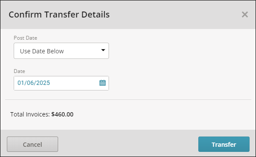Click the $460.00 total amount
Screen dimensions: 256x157
62,114
